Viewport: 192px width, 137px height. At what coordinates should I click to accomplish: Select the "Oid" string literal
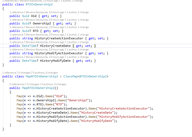(59, 96)
